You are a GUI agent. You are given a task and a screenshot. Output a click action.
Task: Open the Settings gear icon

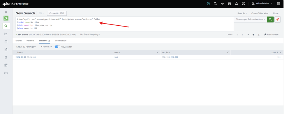230,3
